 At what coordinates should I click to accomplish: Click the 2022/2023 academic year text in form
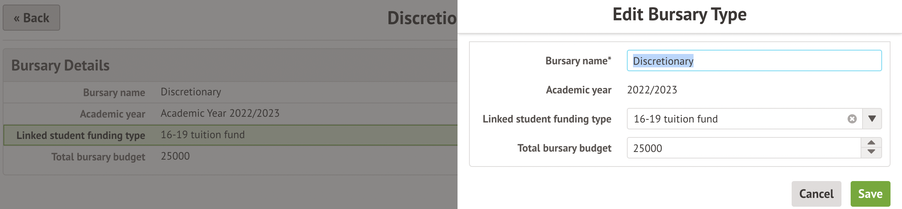[x=652, y=90]
